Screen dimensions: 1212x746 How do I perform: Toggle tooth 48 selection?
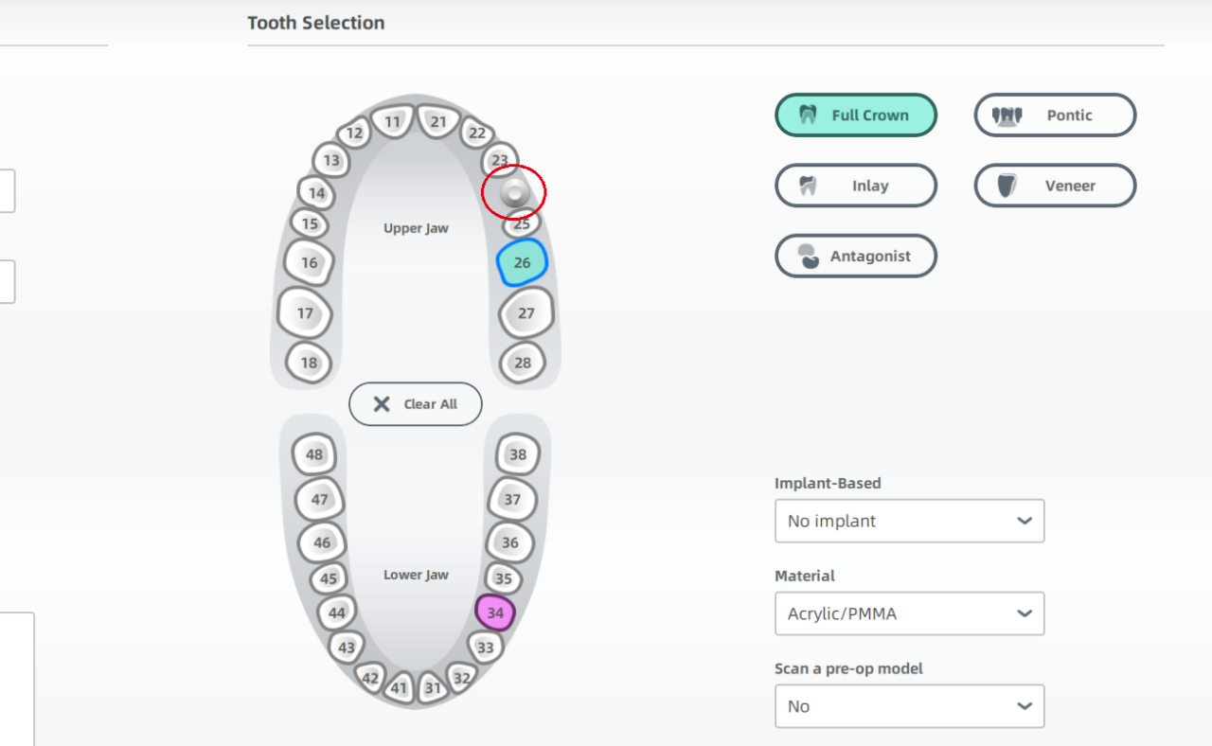(314, 454)
